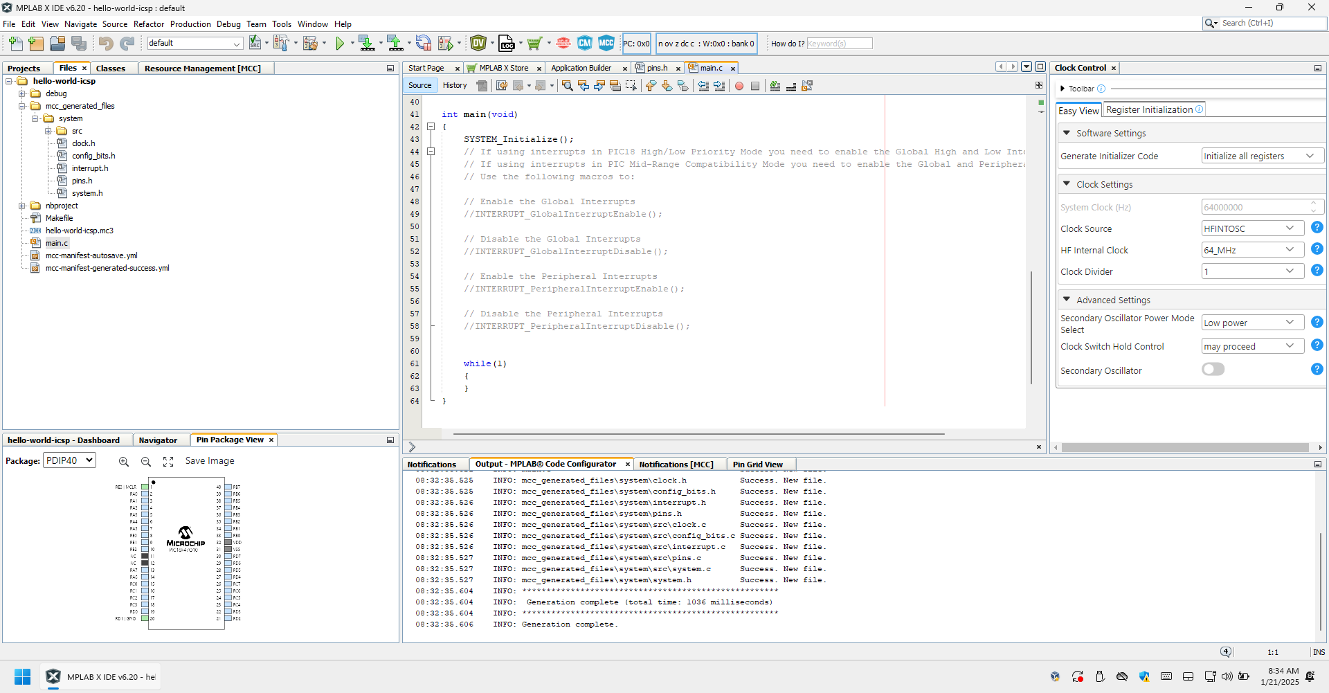Open the Clock Divider dropdown
This screenshot has height=693, width=1329.
pos(1253,271)
